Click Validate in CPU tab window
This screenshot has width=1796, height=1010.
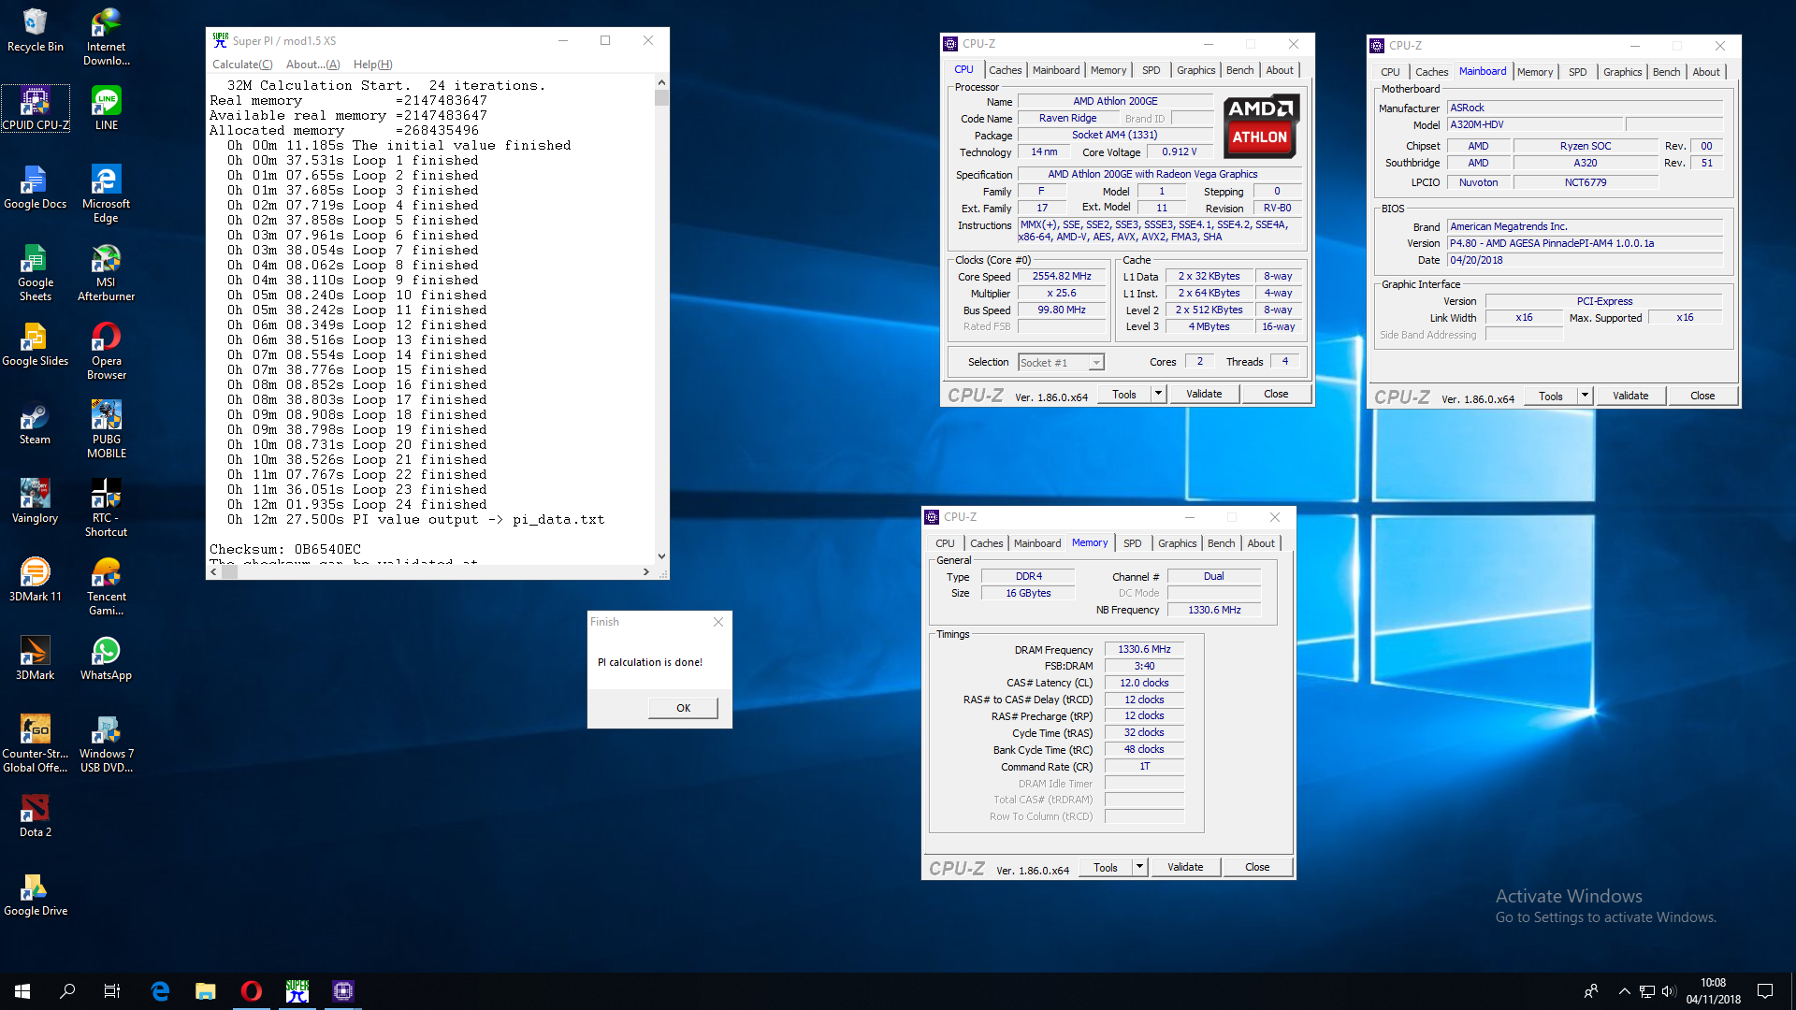click(x=1204, y=394)
